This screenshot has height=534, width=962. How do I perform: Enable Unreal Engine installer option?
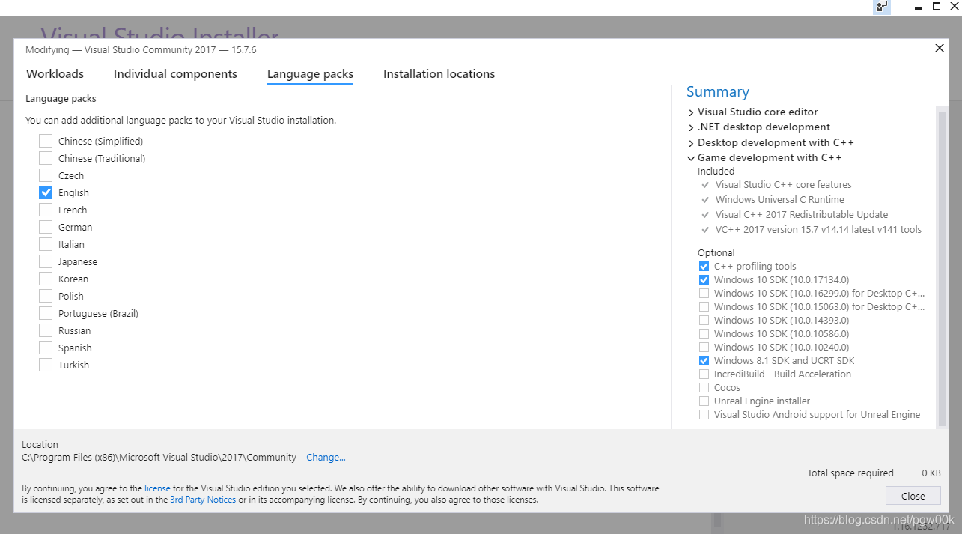pyautogui.click(x=704, y=401)
